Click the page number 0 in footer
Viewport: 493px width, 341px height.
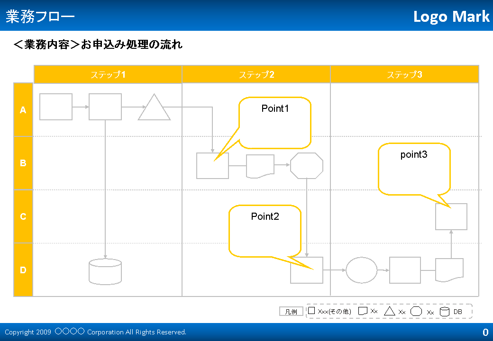484,332
